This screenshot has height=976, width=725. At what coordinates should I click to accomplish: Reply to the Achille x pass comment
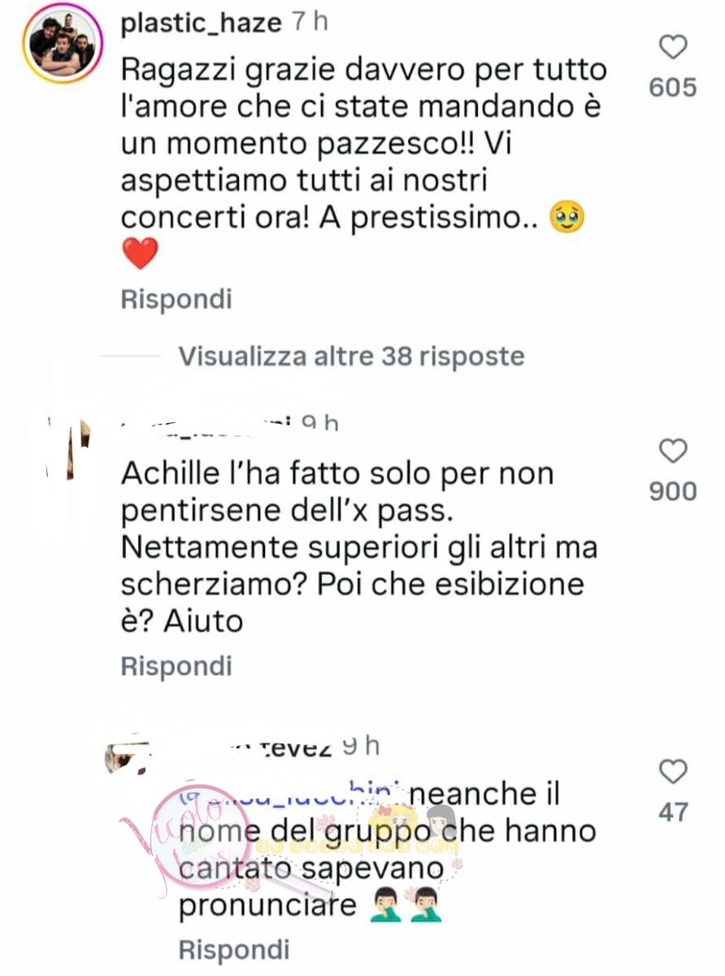point(176,666)
